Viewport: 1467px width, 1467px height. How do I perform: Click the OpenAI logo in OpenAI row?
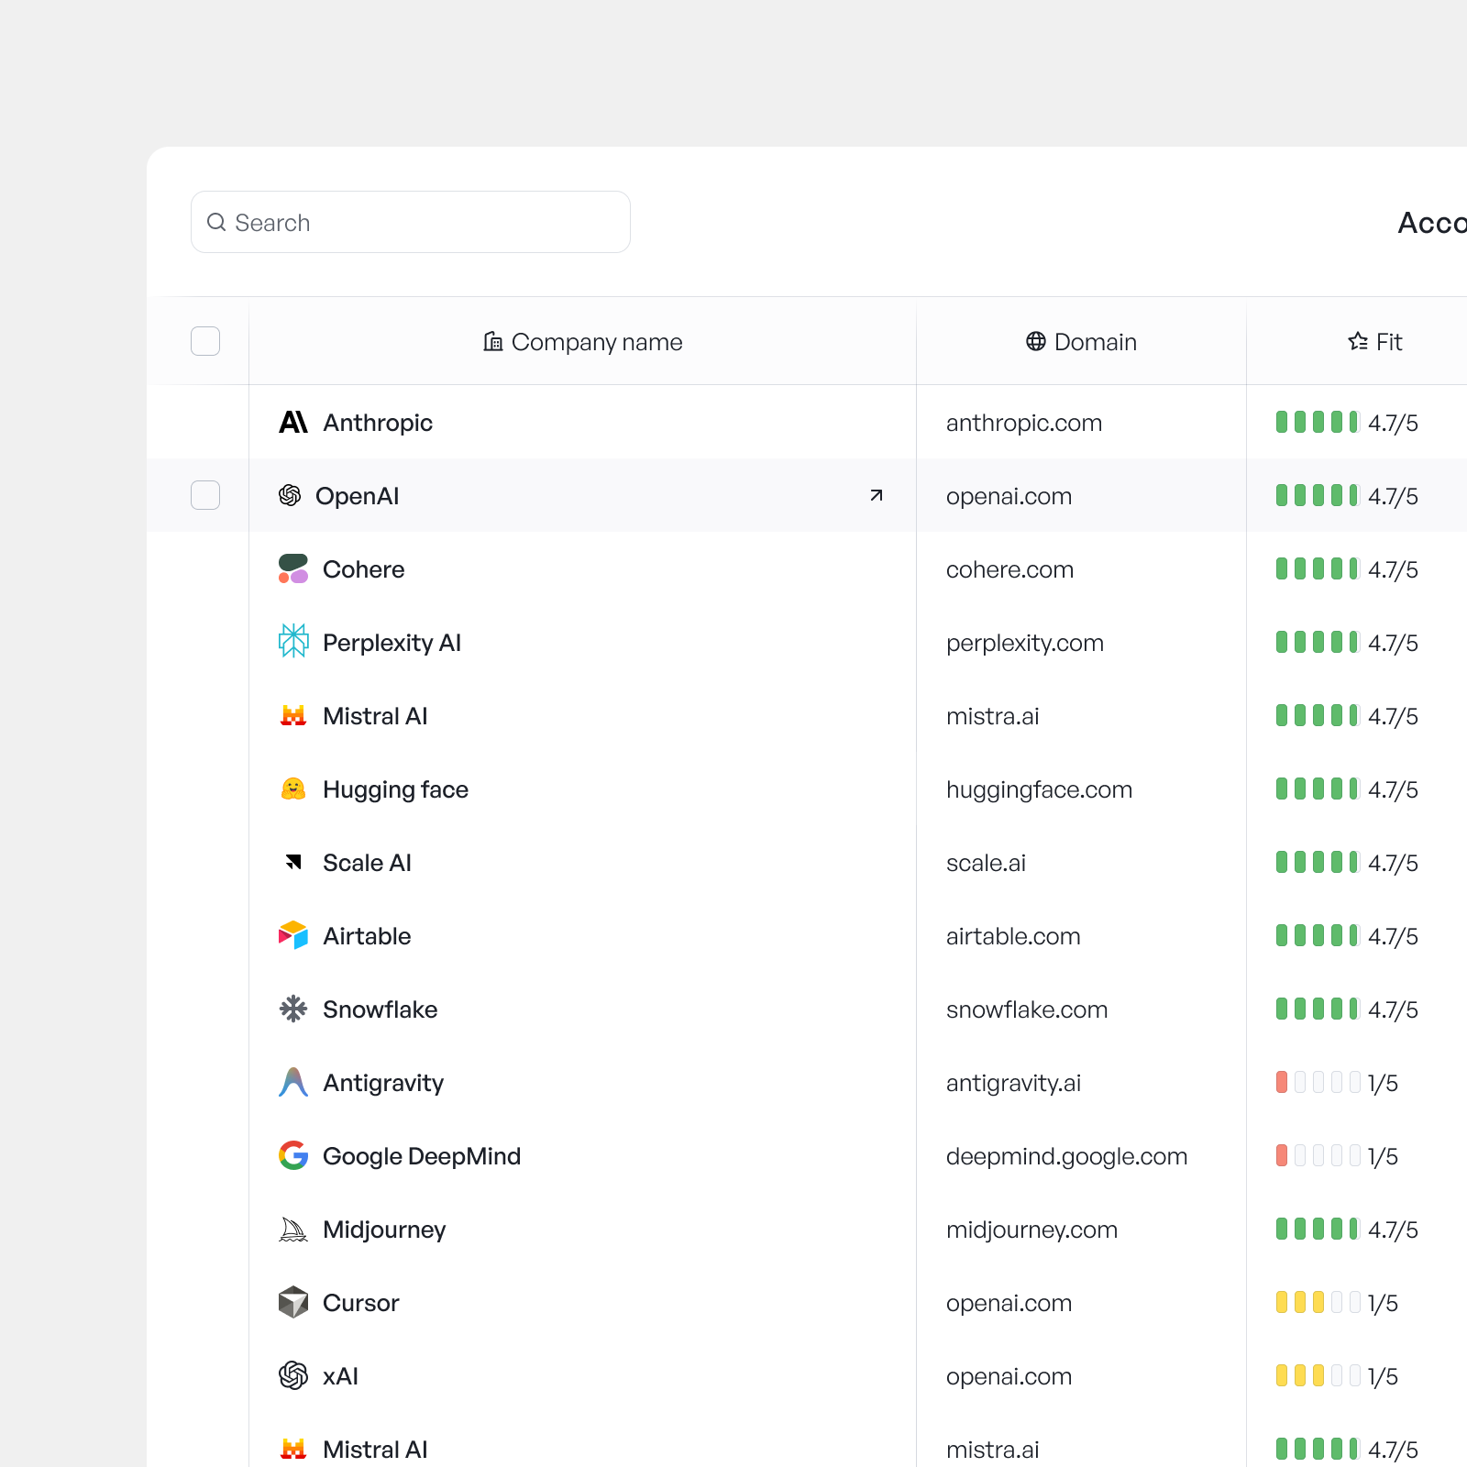(x=290, y=495)
